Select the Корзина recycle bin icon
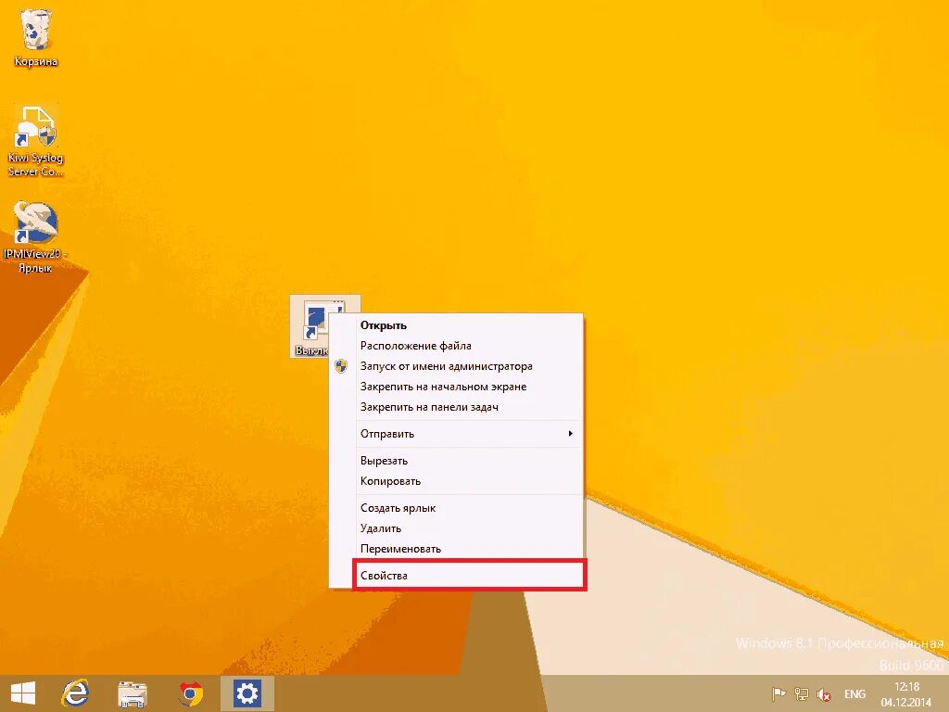949x712 pixels. (36, 36)
